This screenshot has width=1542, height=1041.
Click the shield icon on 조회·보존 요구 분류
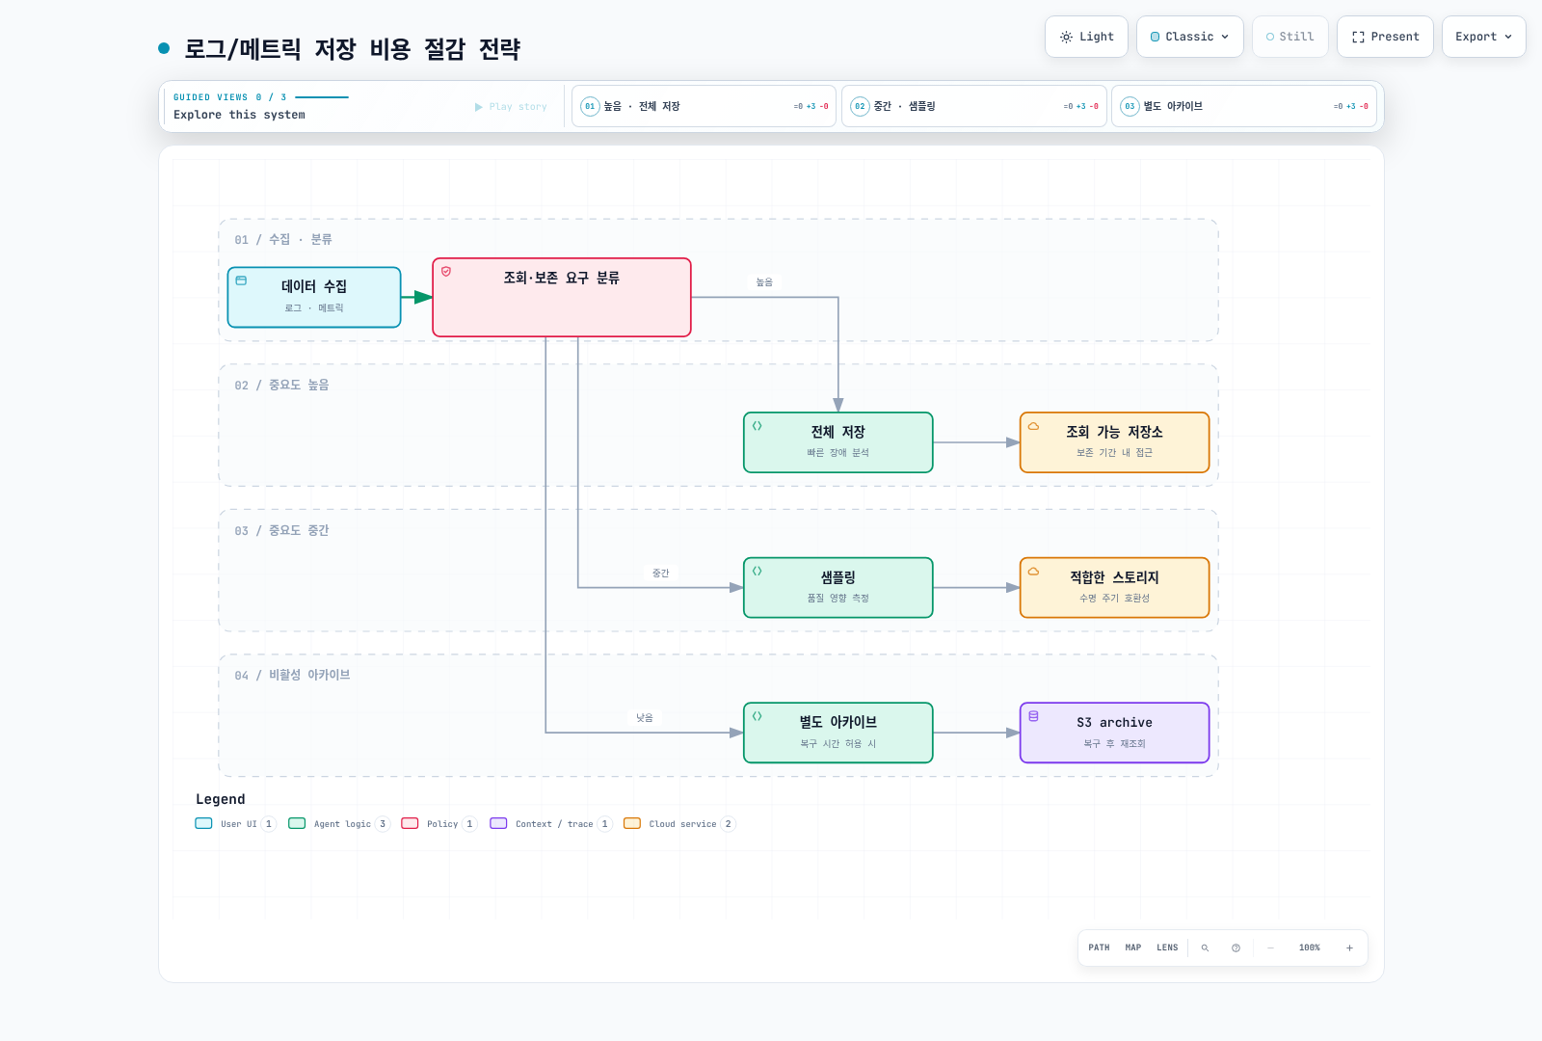coord(446,272)
